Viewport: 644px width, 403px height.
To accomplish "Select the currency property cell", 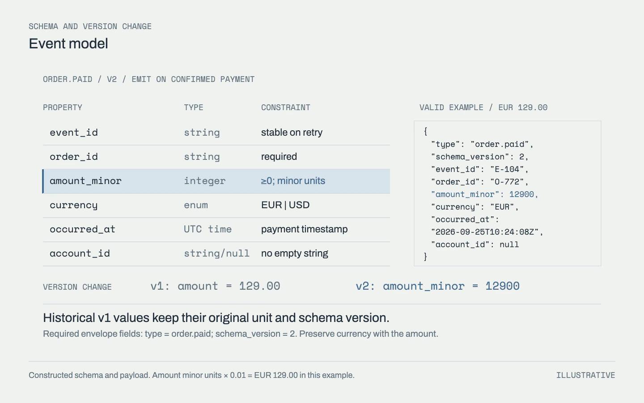I will (x=73, y=205).
